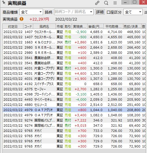Click the 2,099.00 average cost cell
This screenshot has width=147, height=153.
115,99
